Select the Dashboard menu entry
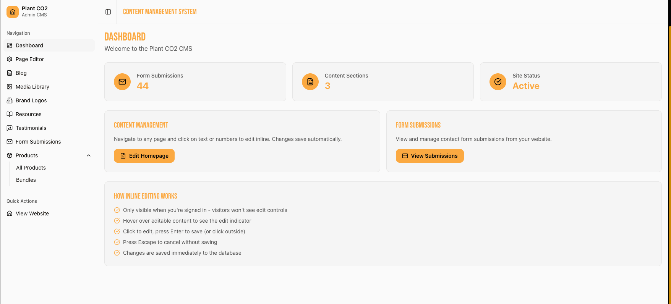This screenshot has width=671, height=304. click(29, 45)
